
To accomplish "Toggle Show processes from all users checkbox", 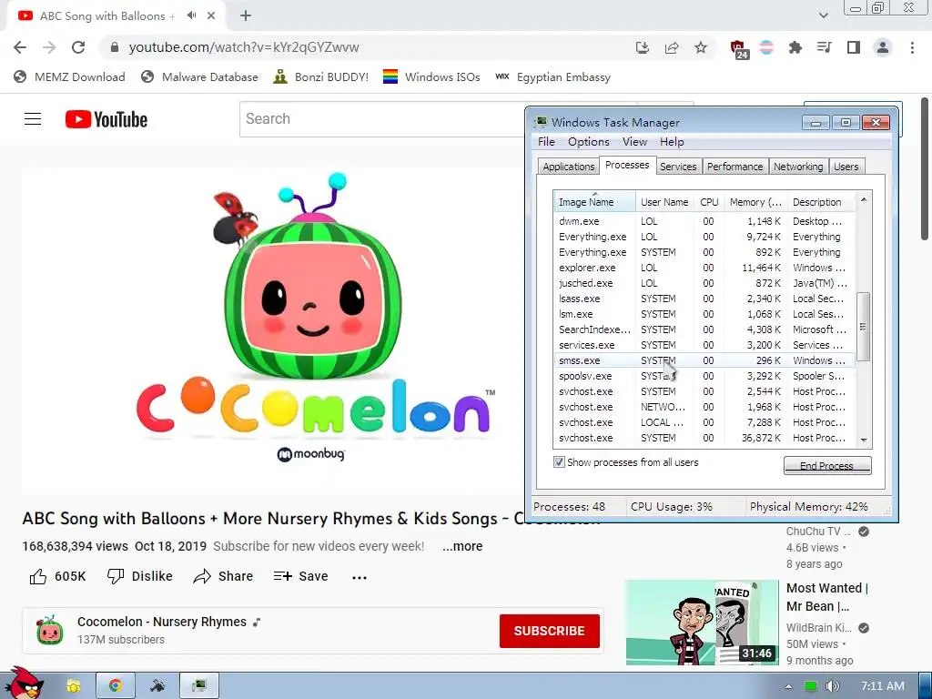I will coord(559,461).
